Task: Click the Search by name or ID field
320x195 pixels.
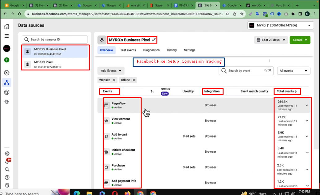Action: click(55, 39)
